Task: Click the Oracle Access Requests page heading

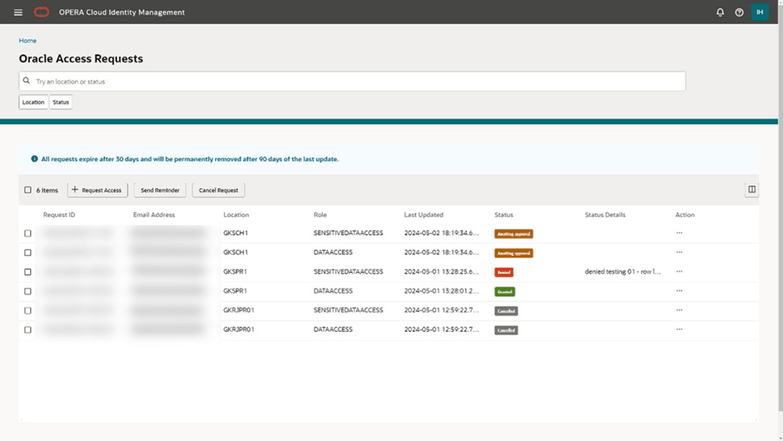Action: click(81, 59)
